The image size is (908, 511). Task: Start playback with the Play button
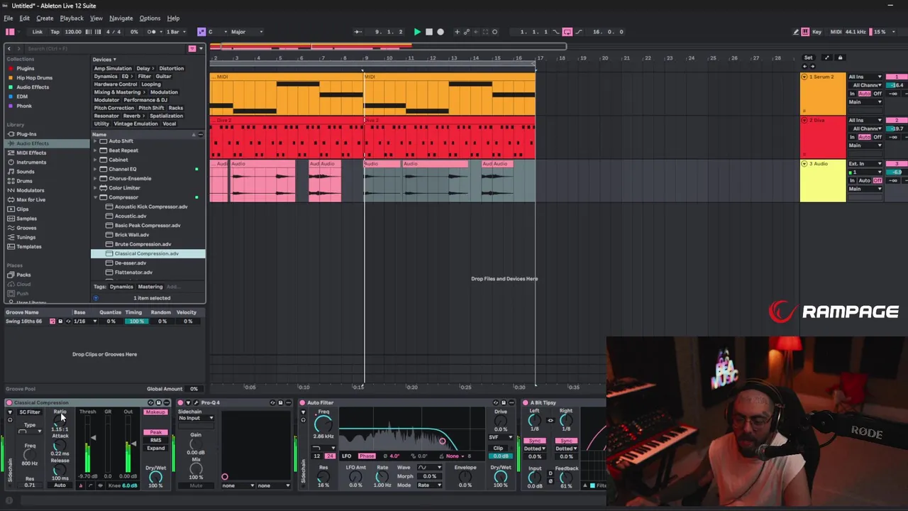(417, 32)
